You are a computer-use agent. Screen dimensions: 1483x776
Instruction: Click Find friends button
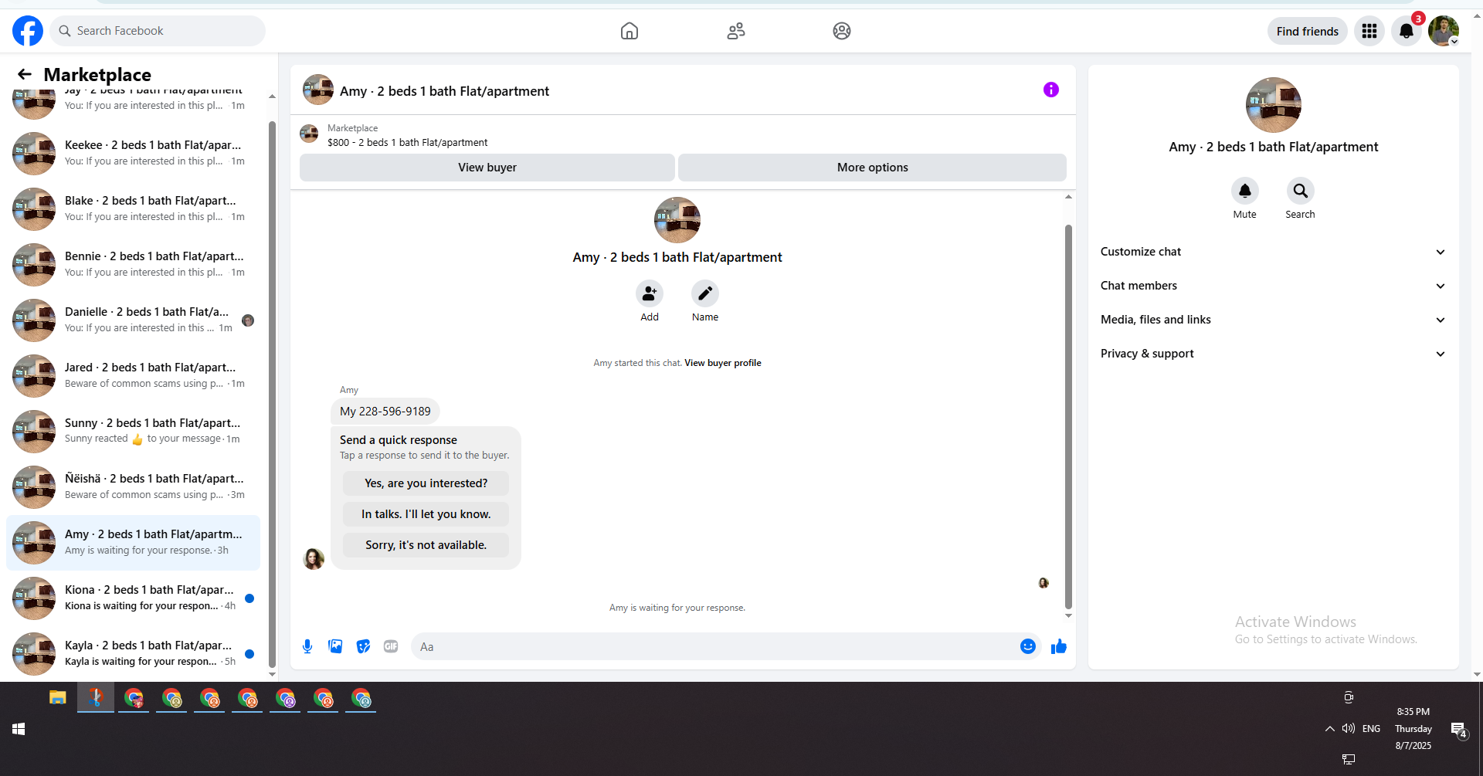point(1308,31)
